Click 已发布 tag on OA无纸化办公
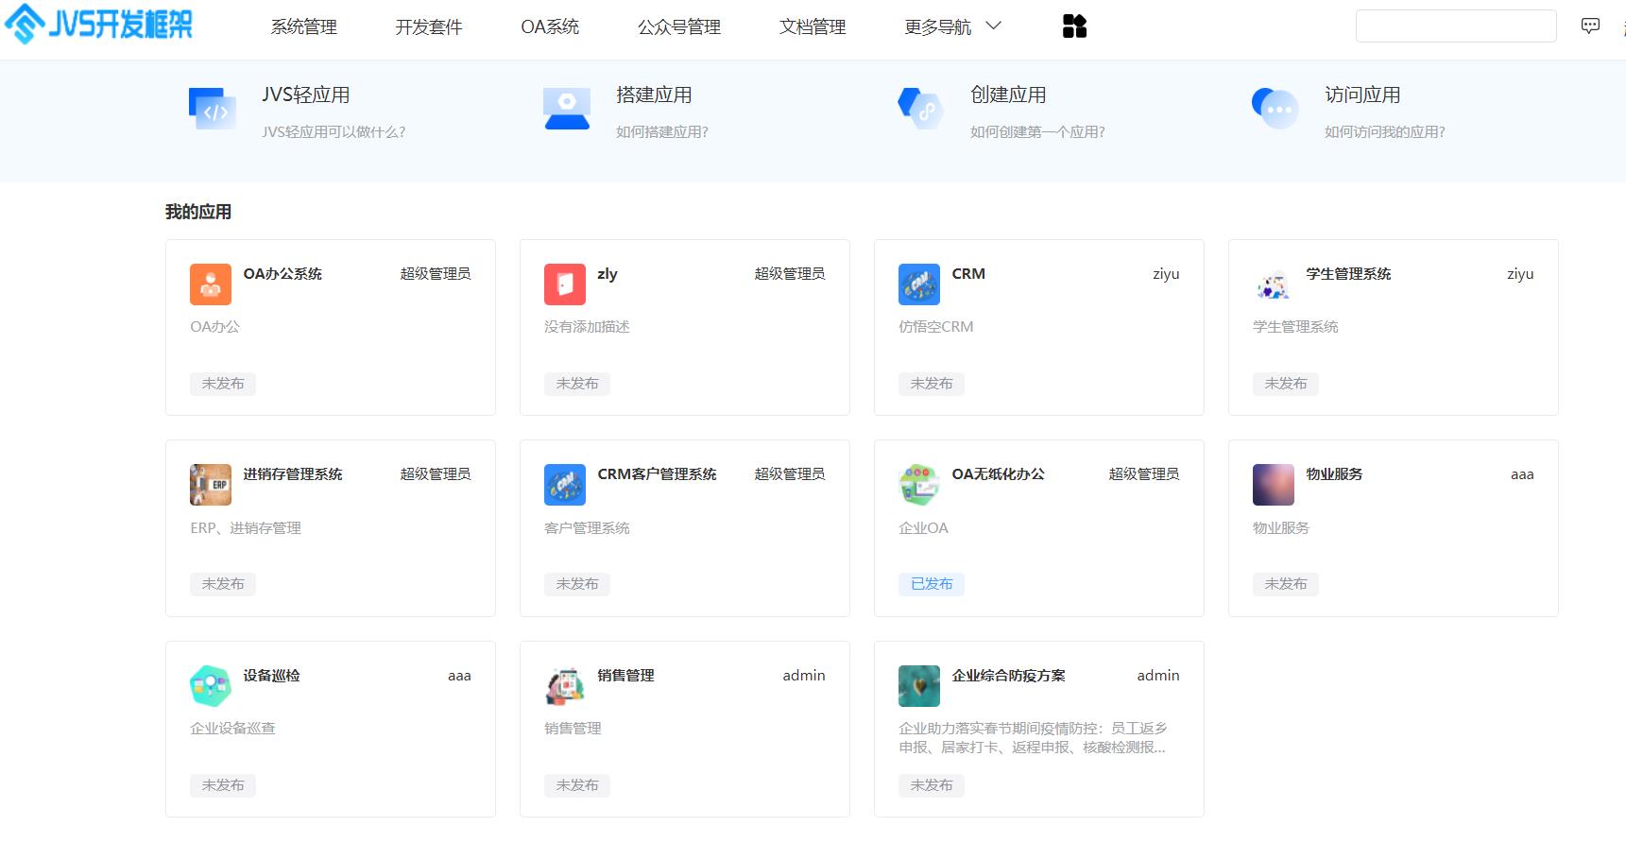Image resolution: width=1626 pixels, height=860 pixels. click(932, 584)
